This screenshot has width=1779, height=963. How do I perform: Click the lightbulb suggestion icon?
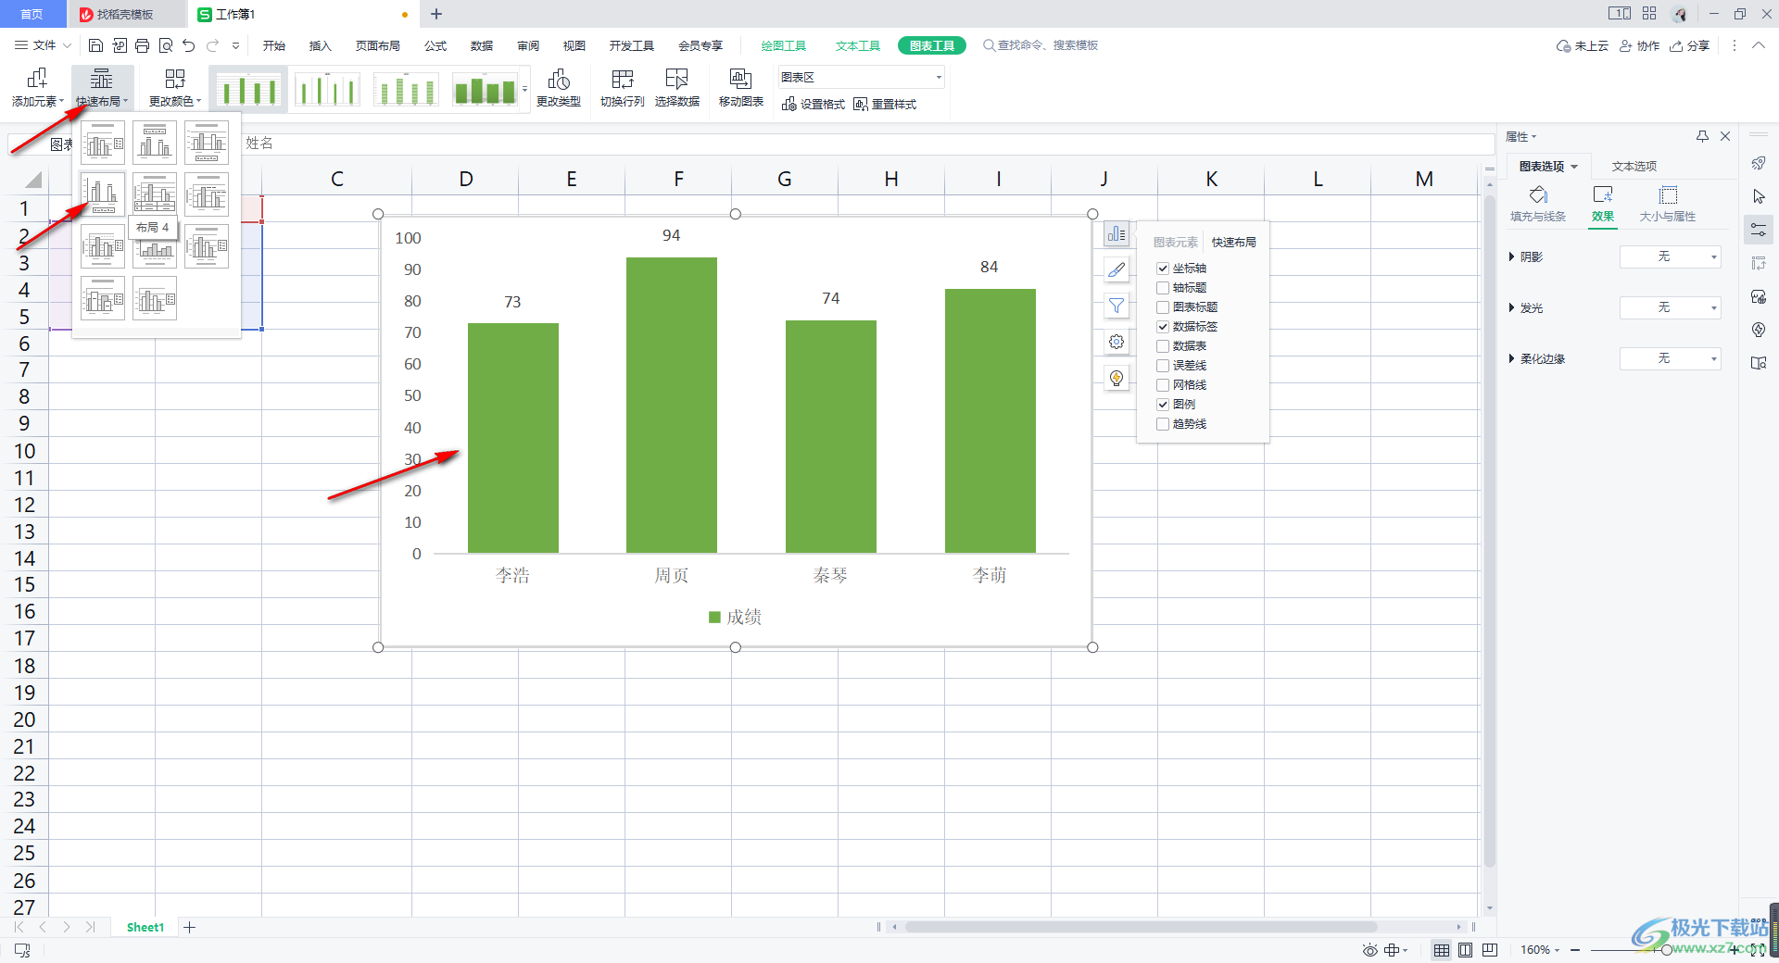tap(1117, 378)
